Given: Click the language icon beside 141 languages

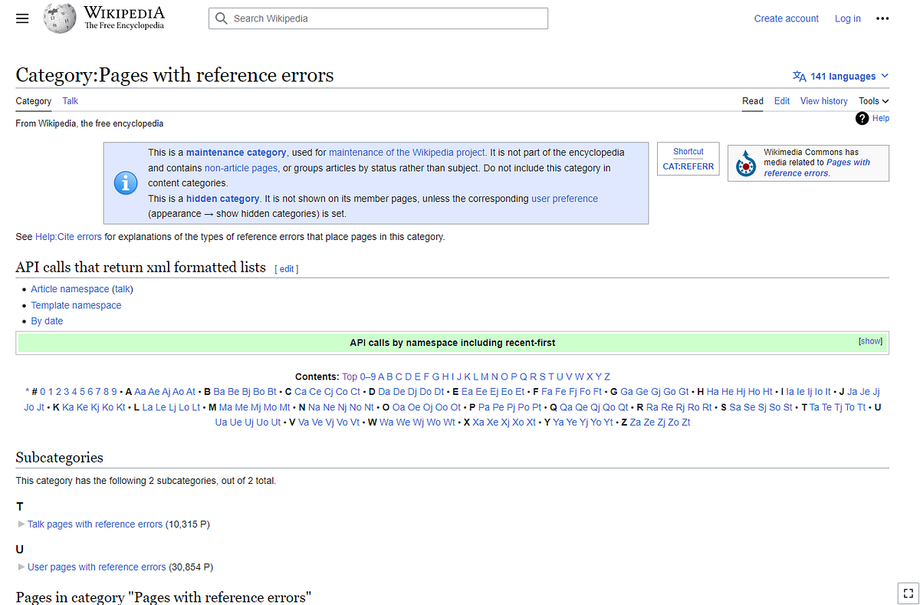Looking at the screenshot, I should pyautogui.click(x=800, y=76).
